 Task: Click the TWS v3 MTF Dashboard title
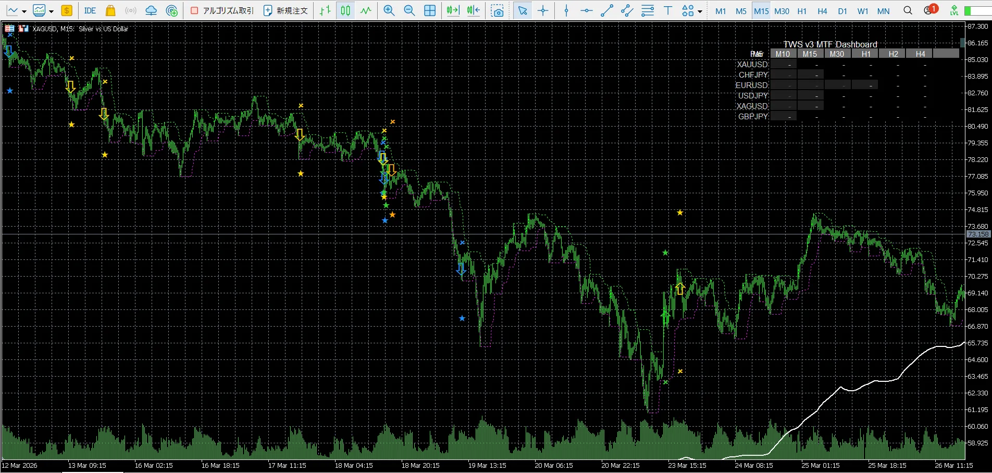(x=830, y=44)
